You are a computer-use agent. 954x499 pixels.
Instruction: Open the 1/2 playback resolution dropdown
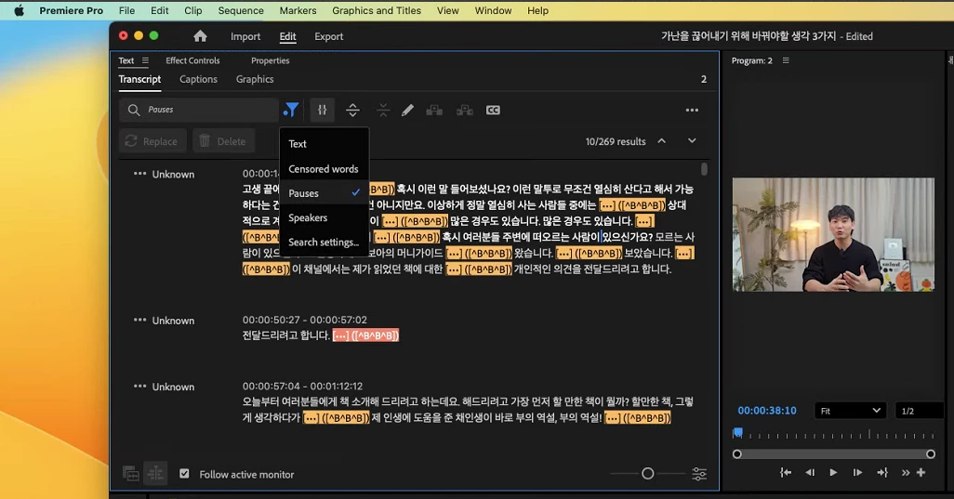coord(918,411)
